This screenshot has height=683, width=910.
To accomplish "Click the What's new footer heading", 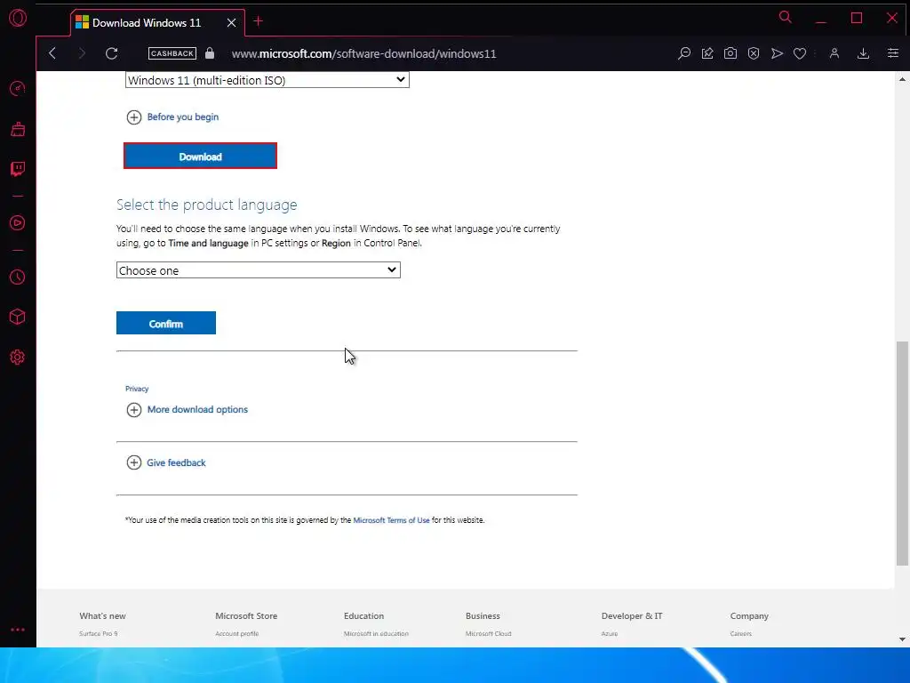I will pyautogui.click(x=103, y=615).
